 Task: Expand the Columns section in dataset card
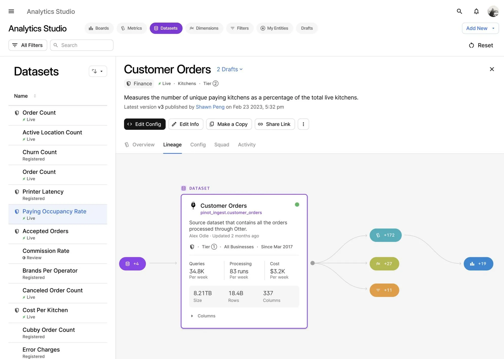203,316
